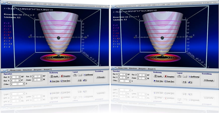Click Ausbl. button in right window
The image size is (219, 113).
tap(158, 76)
